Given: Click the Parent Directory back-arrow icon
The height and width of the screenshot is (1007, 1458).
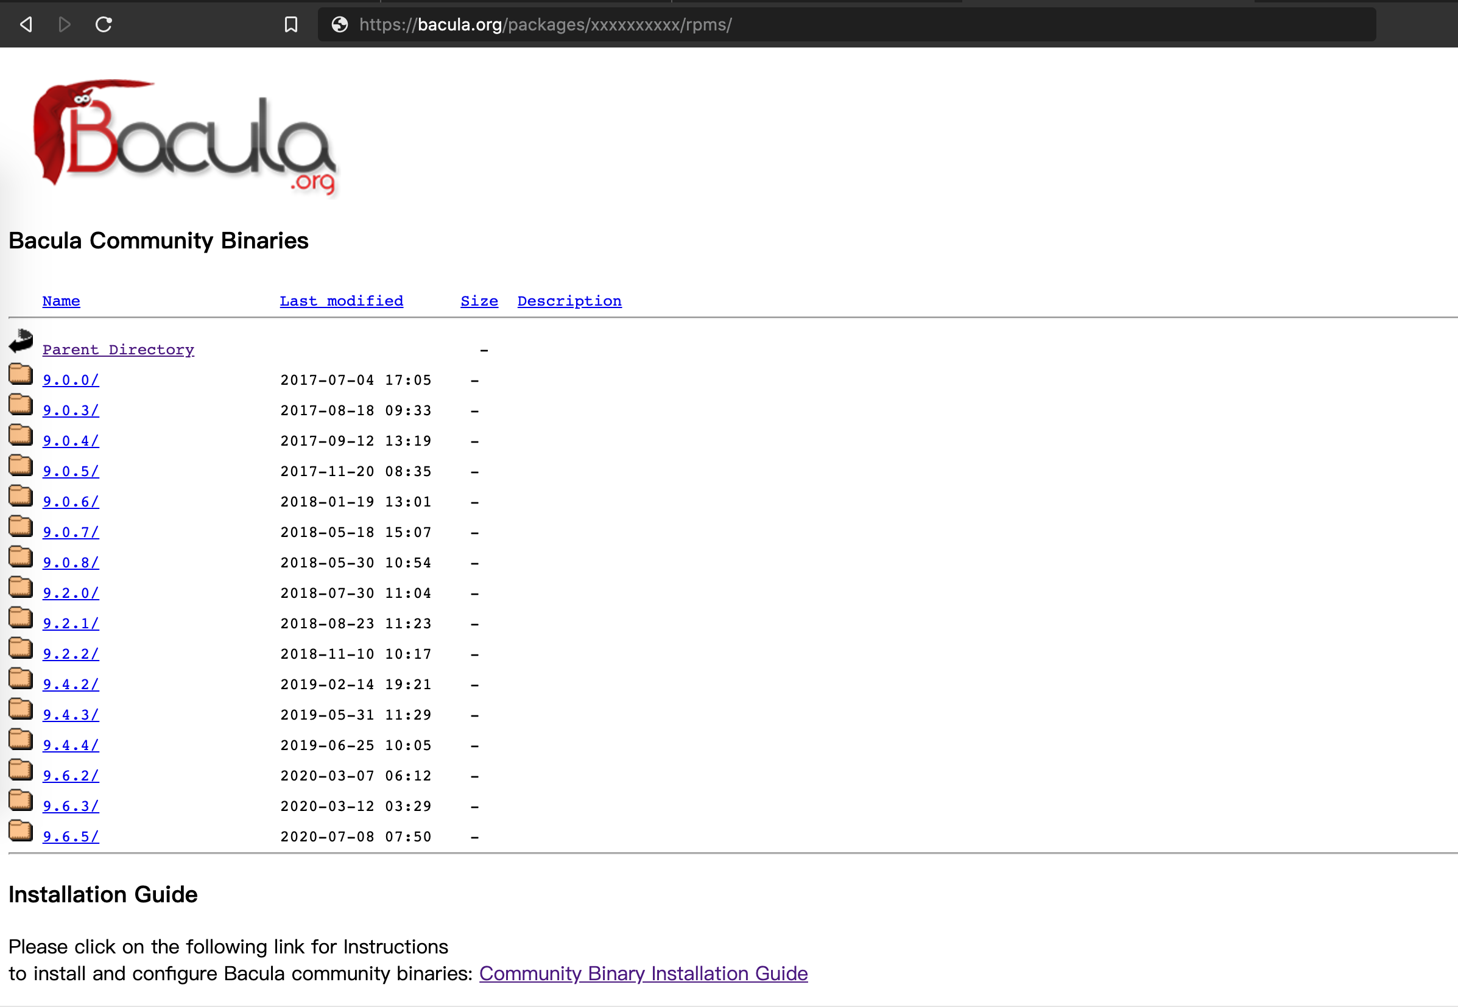Looking at the screenshot, I should [x=21, y=342].
